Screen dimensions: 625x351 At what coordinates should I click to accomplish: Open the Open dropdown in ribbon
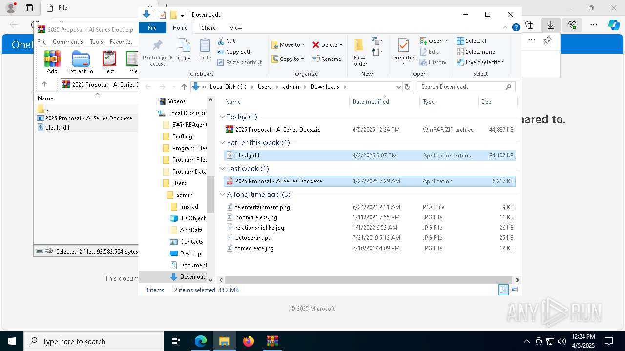click(x=434, y=41)
